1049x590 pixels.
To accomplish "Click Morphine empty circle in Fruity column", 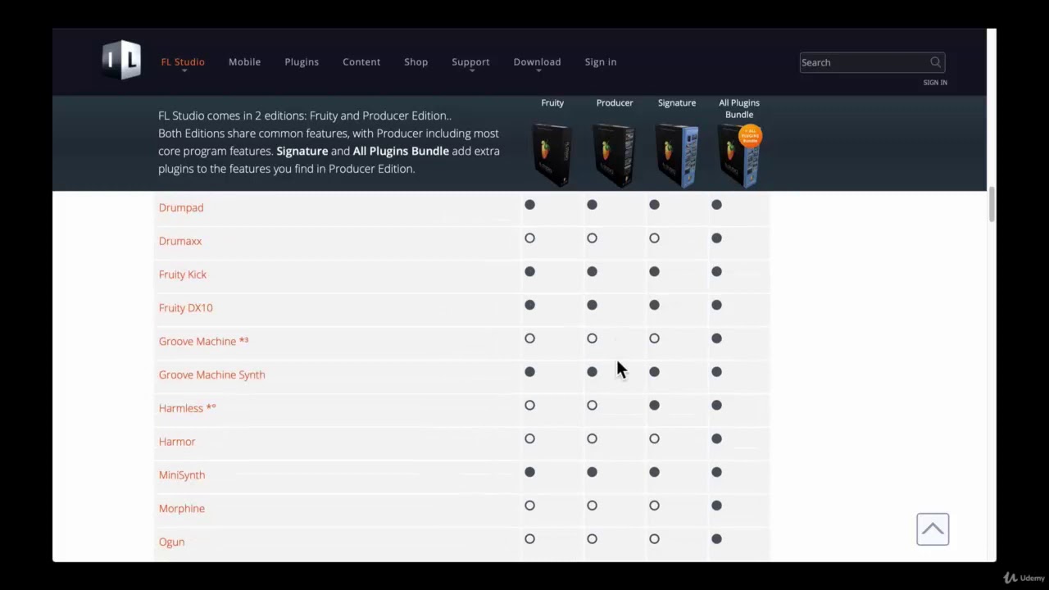I will (x=529, y=506).
